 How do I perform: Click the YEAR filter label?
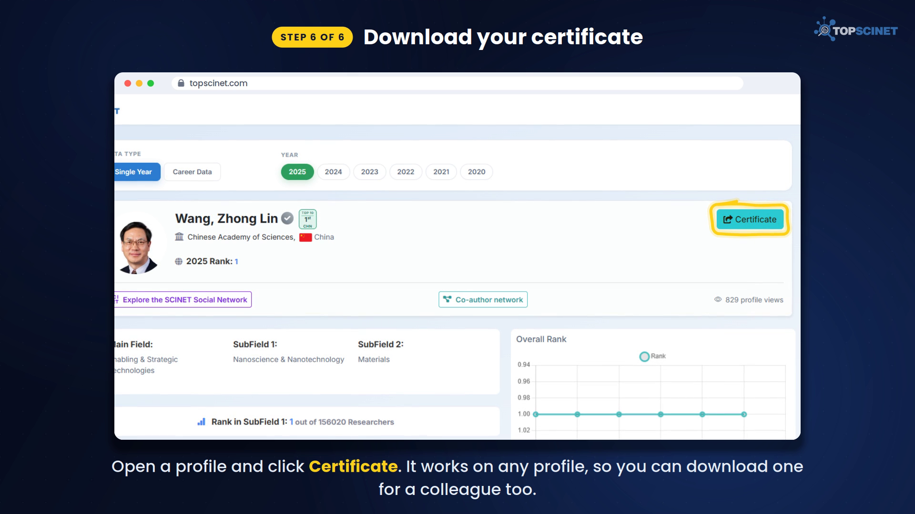[x=289, y=155]
